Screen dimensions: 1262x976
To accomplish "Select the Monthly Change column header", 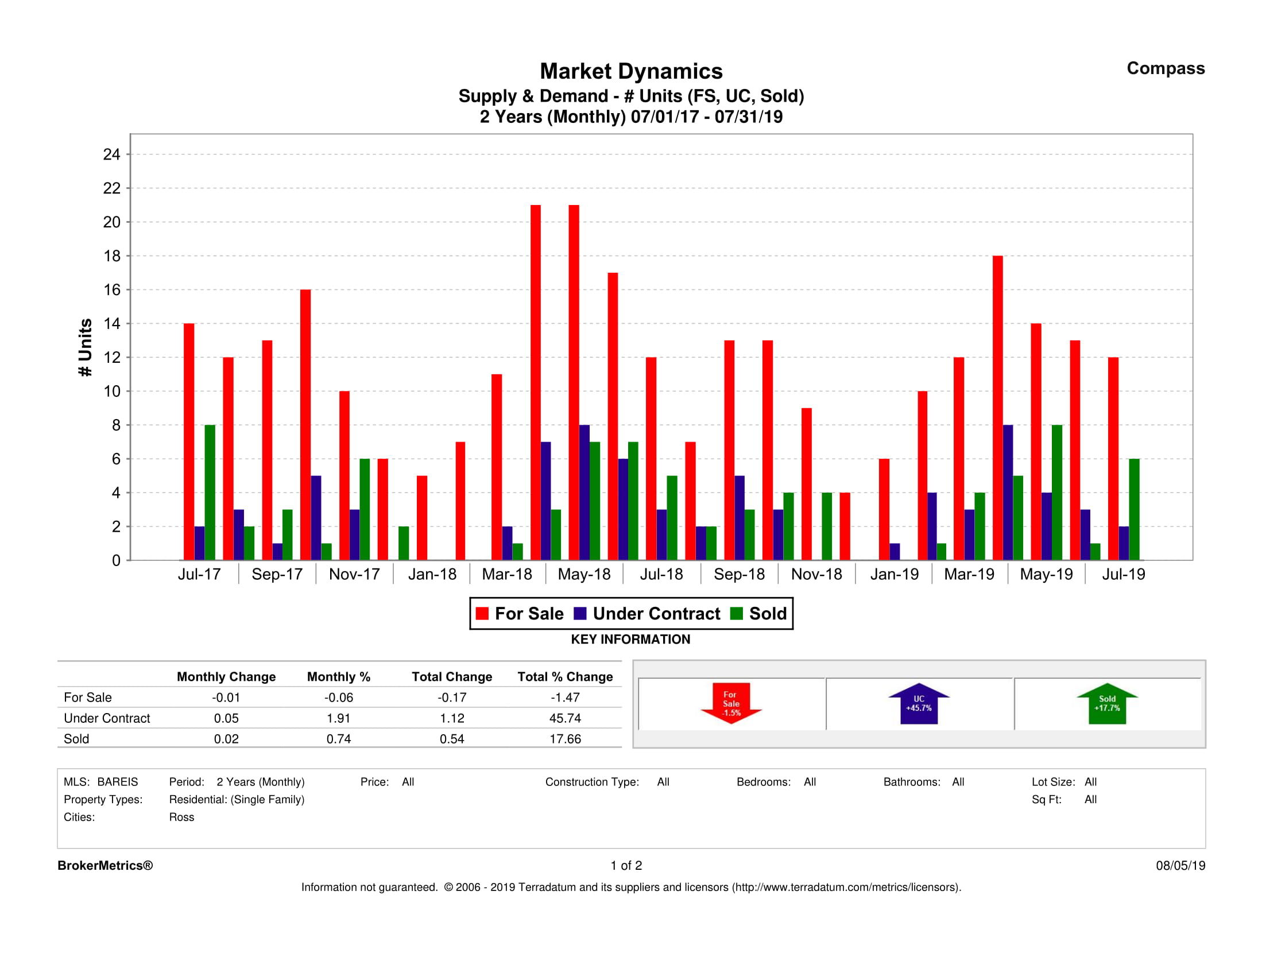I will pos(226,677).
